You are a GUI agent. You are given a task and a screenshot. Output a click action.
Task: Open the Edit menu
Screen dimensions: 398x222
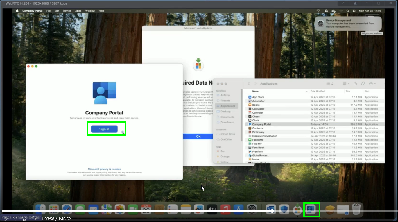tap(57, 11)
